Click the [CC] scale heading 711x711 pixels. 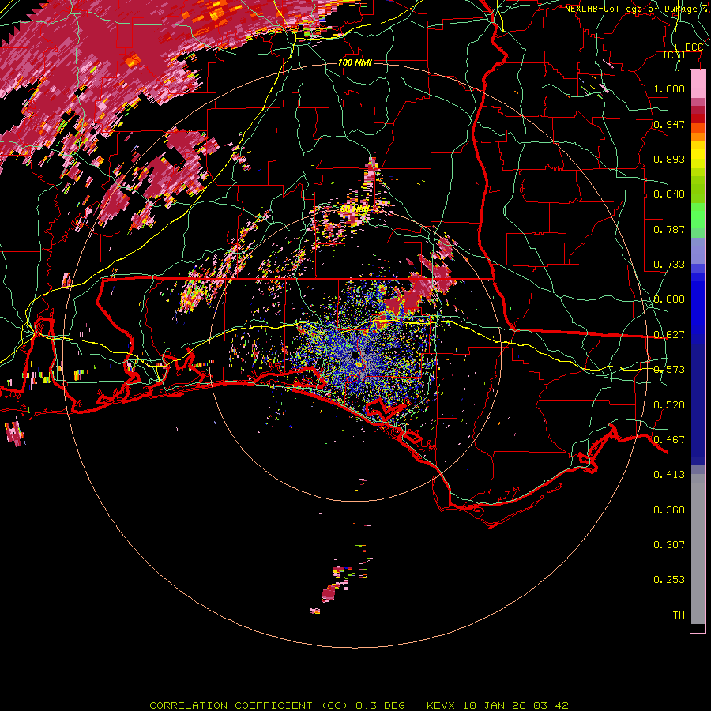pos(675,55)
